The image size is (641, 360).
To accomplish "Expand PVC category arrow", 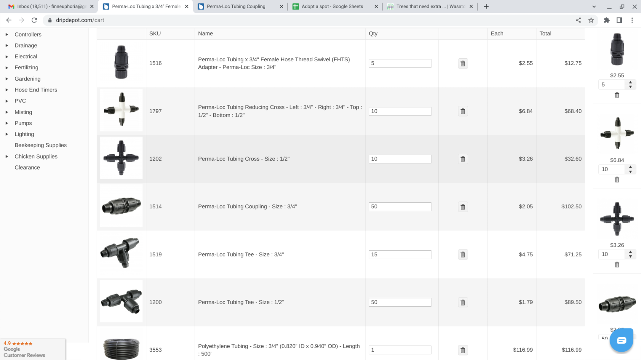I will click(6, 101).
